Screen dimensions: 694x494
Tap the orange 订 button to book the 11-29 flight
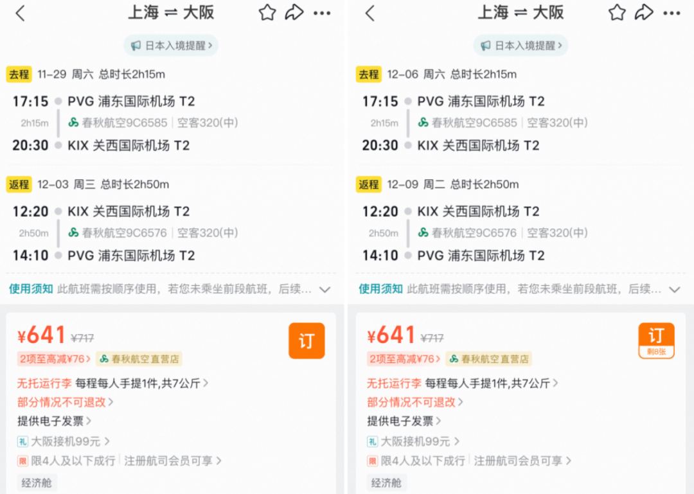point(307,340)
